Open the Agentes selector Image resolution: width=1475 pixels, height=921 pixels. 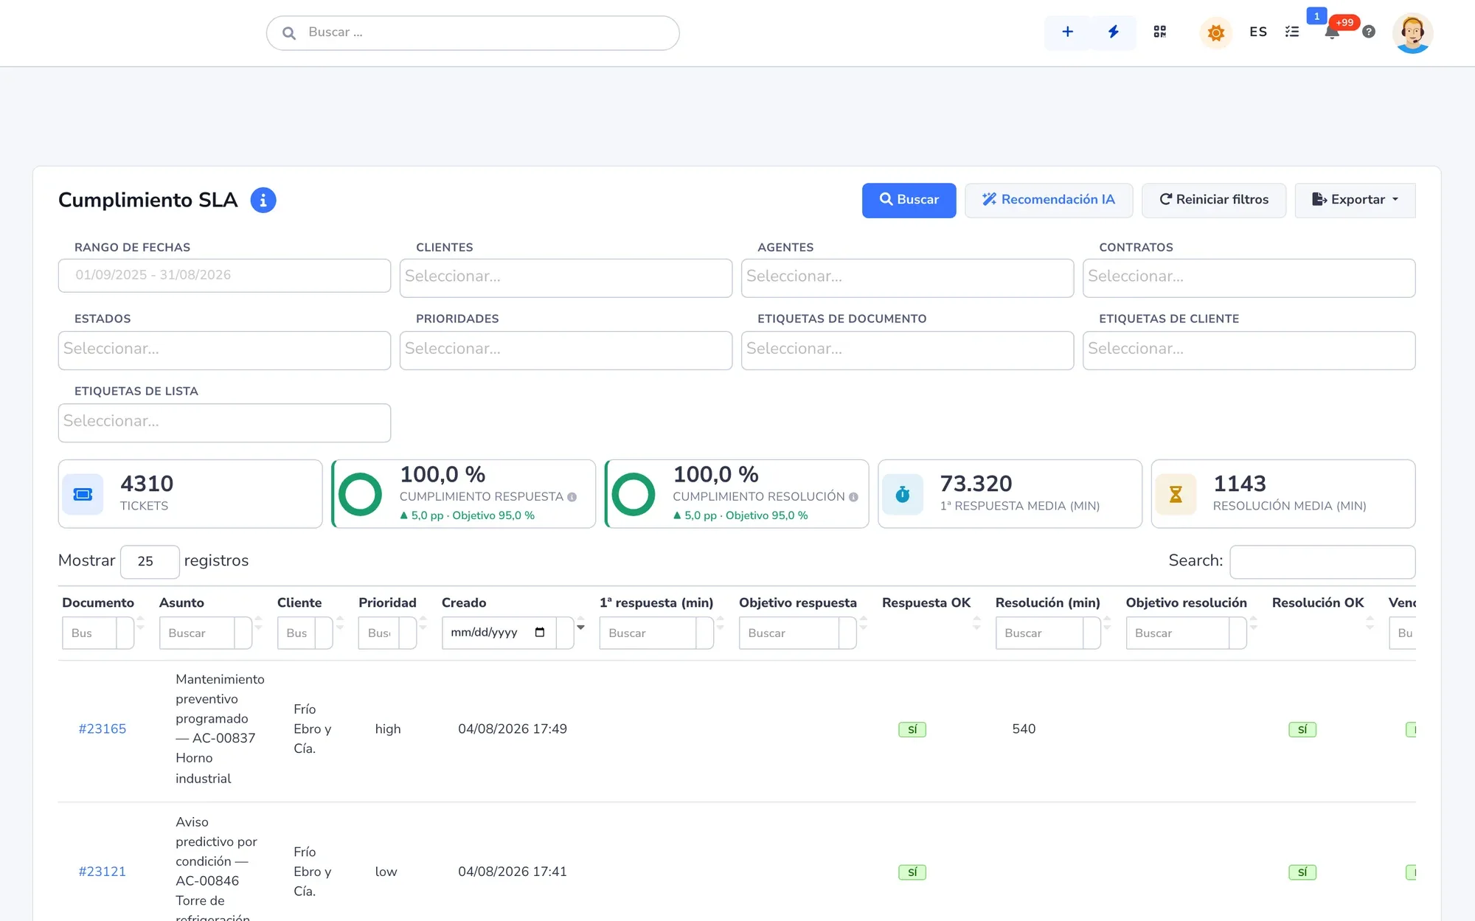tap(907, 278)
